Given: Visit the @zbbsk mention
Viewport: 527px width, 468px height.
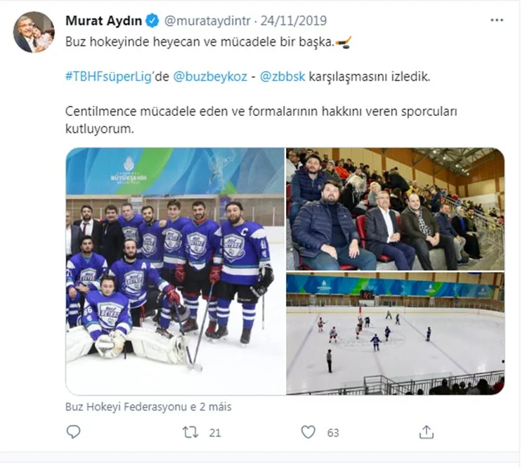Looking at the screenshot, I should (x=282, y=77).
